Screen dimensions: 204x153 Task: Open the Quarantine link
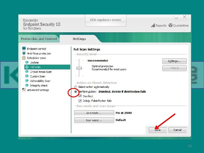[x=181, y=25]
